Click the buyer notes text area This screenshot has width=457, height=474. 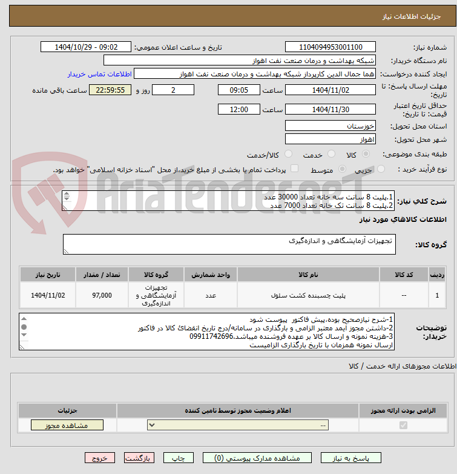coord(207,332)
